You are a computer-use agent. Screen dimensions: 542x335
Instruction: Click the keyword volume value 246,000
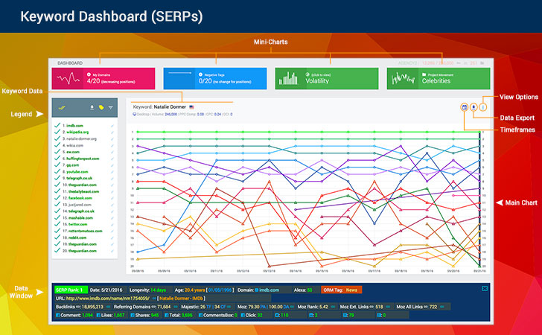tap(170, 115)
